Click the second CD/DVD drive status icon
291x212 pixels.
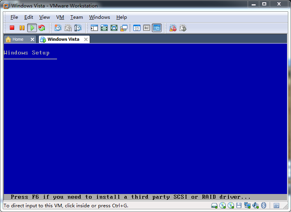pos(231,205)
